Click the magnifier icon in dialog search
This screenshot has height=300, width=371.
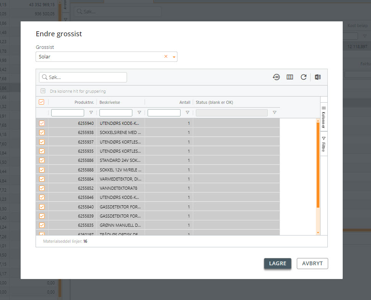pyautogui.click(x=44, y=77)
